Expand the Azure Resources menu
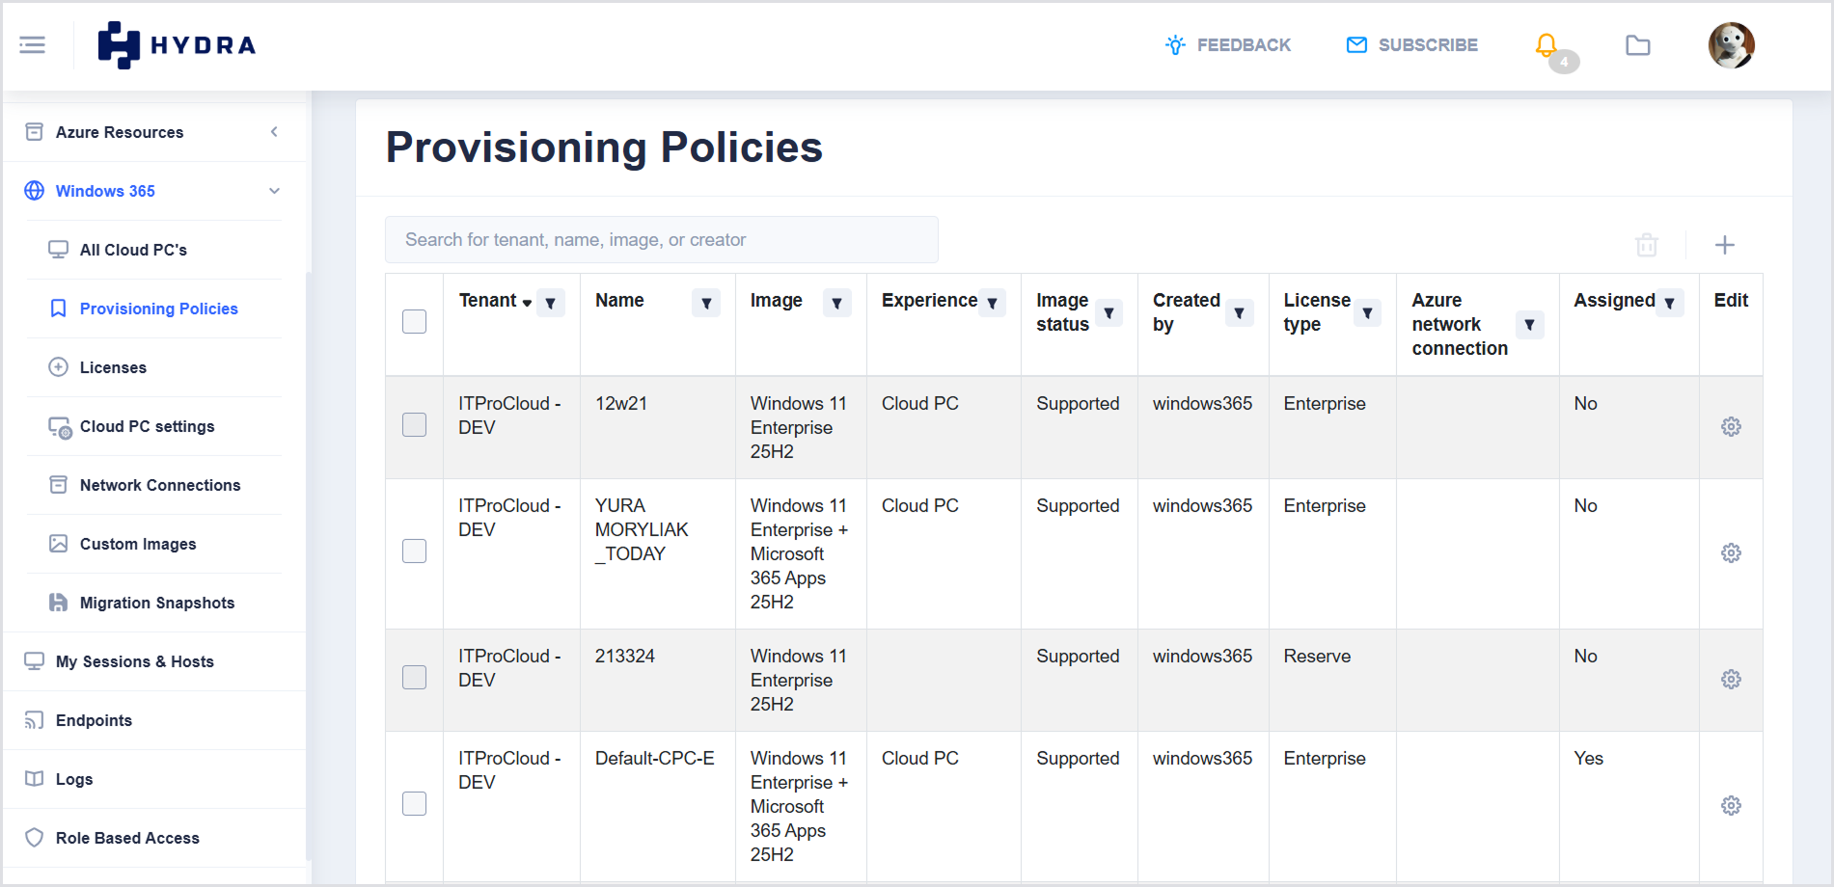 (154, 132)
